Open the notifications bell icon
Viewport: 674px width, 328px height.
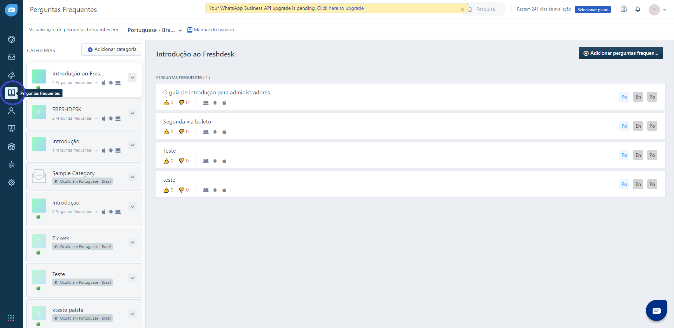[638, 9]
